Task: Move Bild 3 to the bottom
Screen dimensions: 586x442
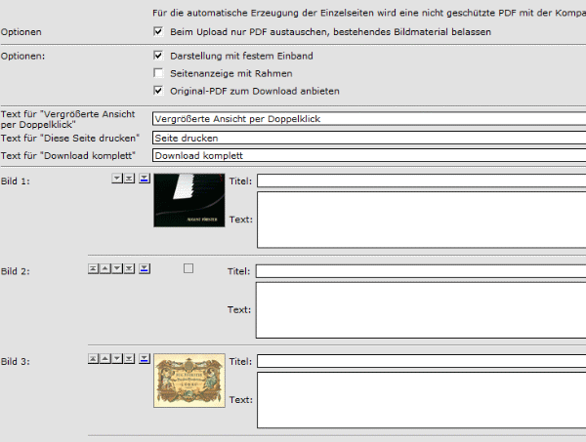Action: pyautogui.click(x=129, y=359)
